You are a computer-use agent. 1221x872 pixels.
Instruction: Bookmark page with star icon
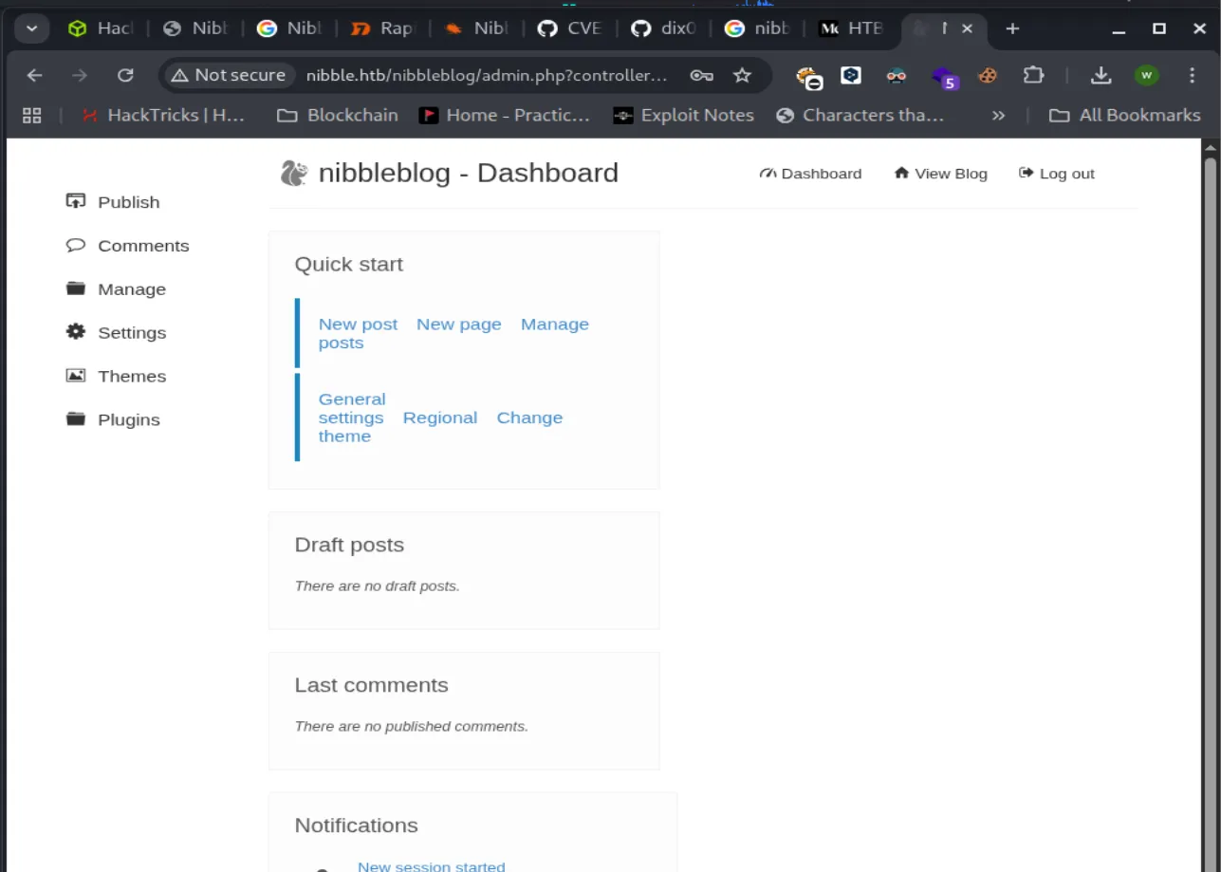pyautogui.click(x=742, y=75)
